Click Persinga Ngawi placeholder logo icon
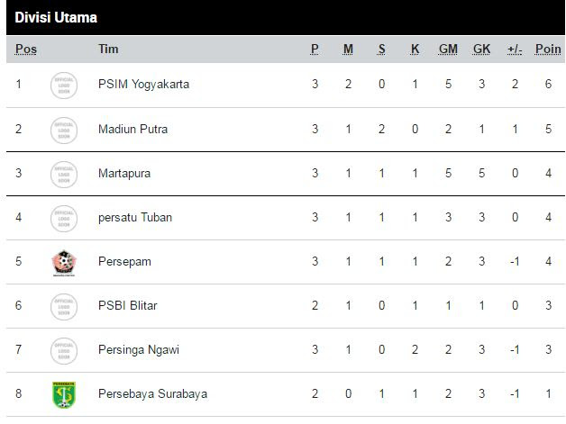 [64, 351]
